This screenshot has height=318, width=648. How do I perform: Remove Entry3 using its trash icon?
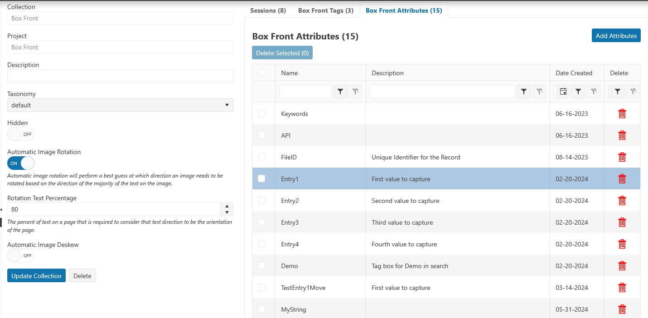pyautogui.click(x=622, y=222)
